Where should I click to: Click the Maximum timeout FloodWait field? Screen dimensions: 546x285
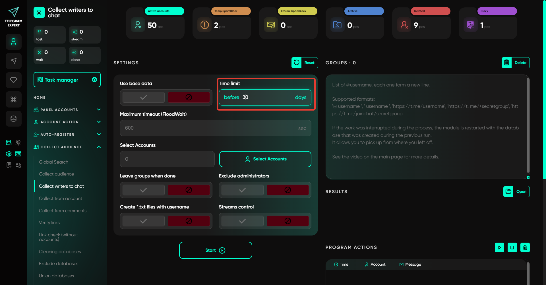click(210, 128)
